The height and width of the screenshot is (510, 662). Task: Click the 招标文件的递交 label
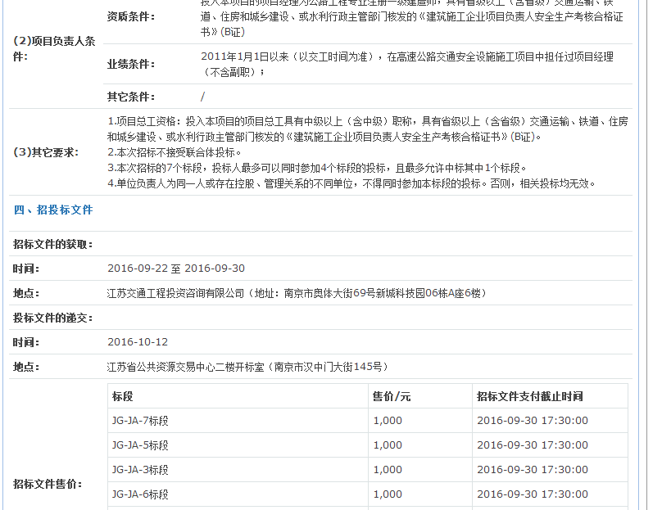(52, 318)
